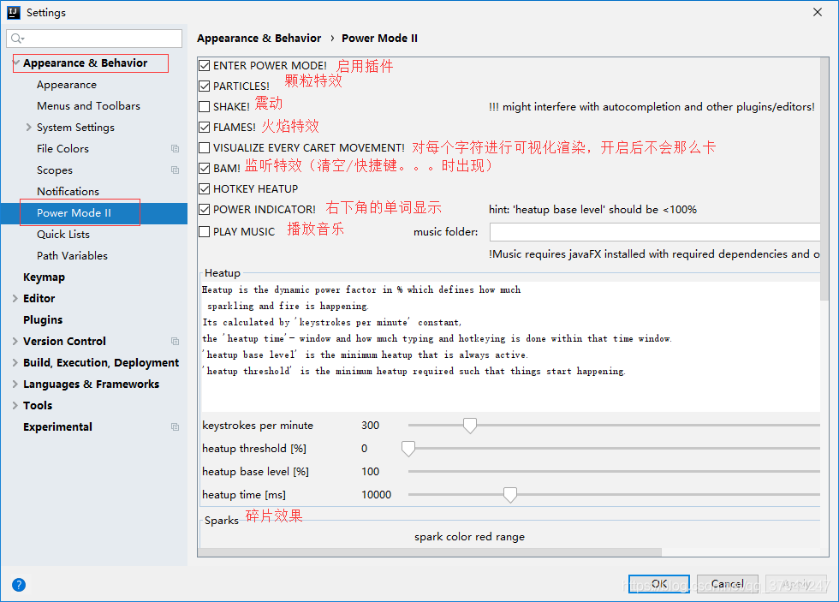Select Scopes in the settings tree

[55, 170]
